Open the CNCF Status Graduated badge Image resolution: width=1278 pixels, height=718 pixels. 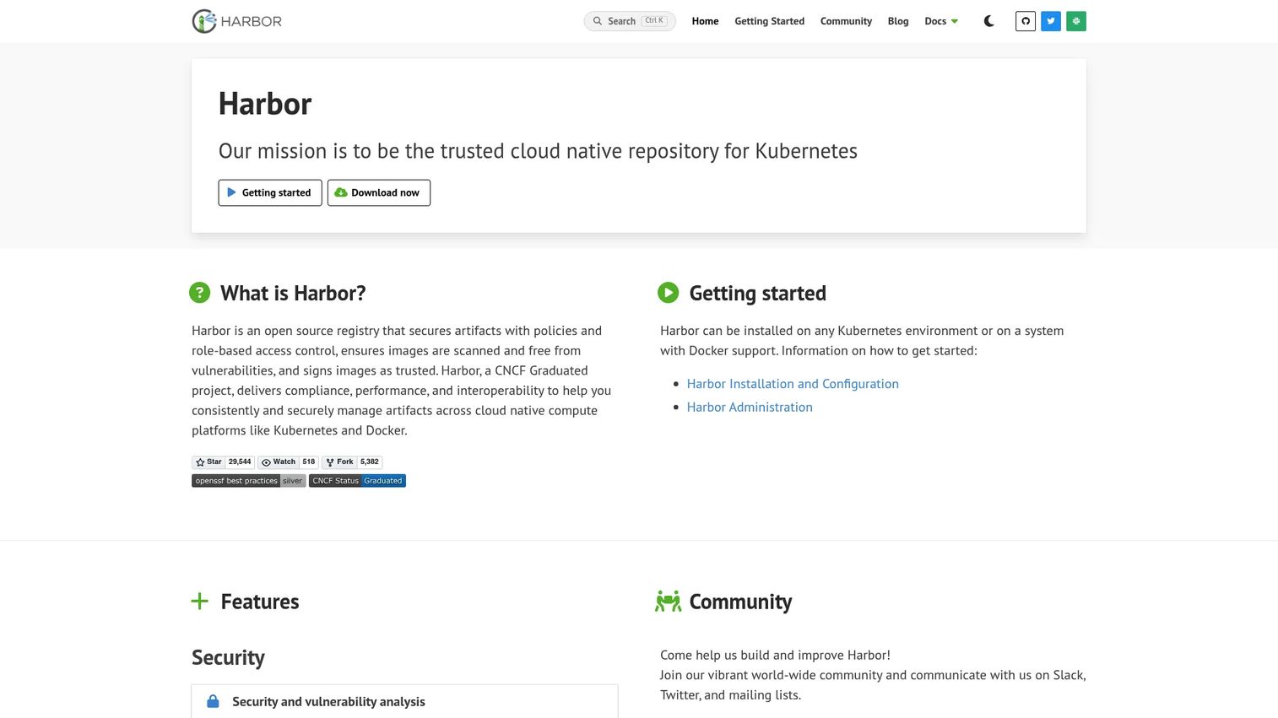(x=357, y=481)
